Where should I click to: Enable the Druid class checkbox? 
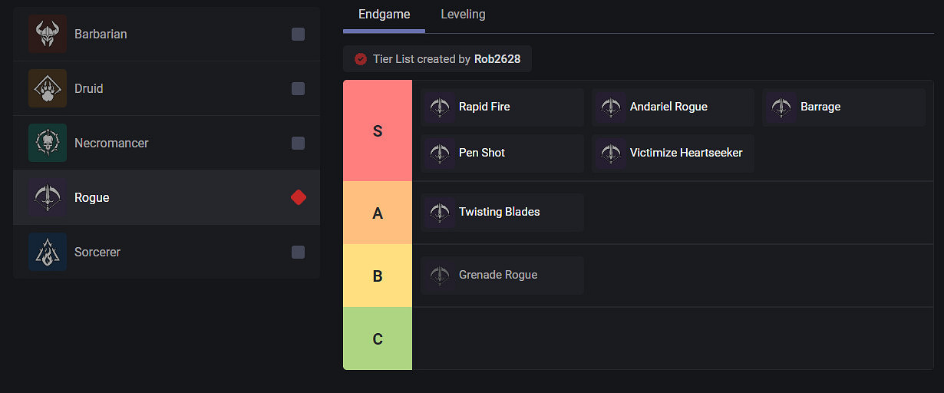click(x=298, y=89)
